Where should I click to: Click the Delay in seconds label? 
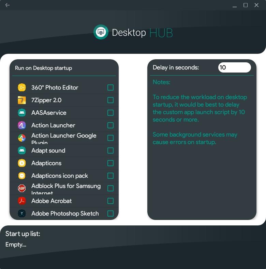coord(176,67)
